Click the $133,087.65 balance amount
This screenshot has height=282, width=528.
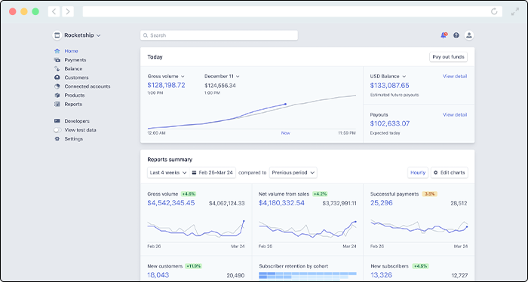click(x=390, y=85)
